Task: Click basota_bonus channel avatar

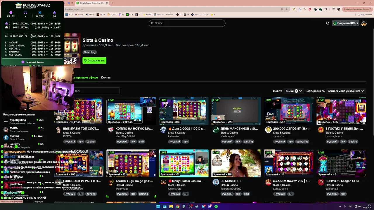Action: click(x=321, y=130)
